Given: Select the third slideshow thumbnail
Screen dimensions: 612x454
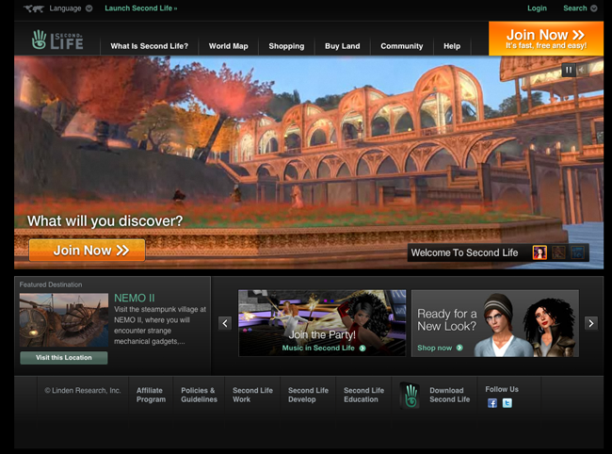Looking at the screenshot, I should [577, 252].
